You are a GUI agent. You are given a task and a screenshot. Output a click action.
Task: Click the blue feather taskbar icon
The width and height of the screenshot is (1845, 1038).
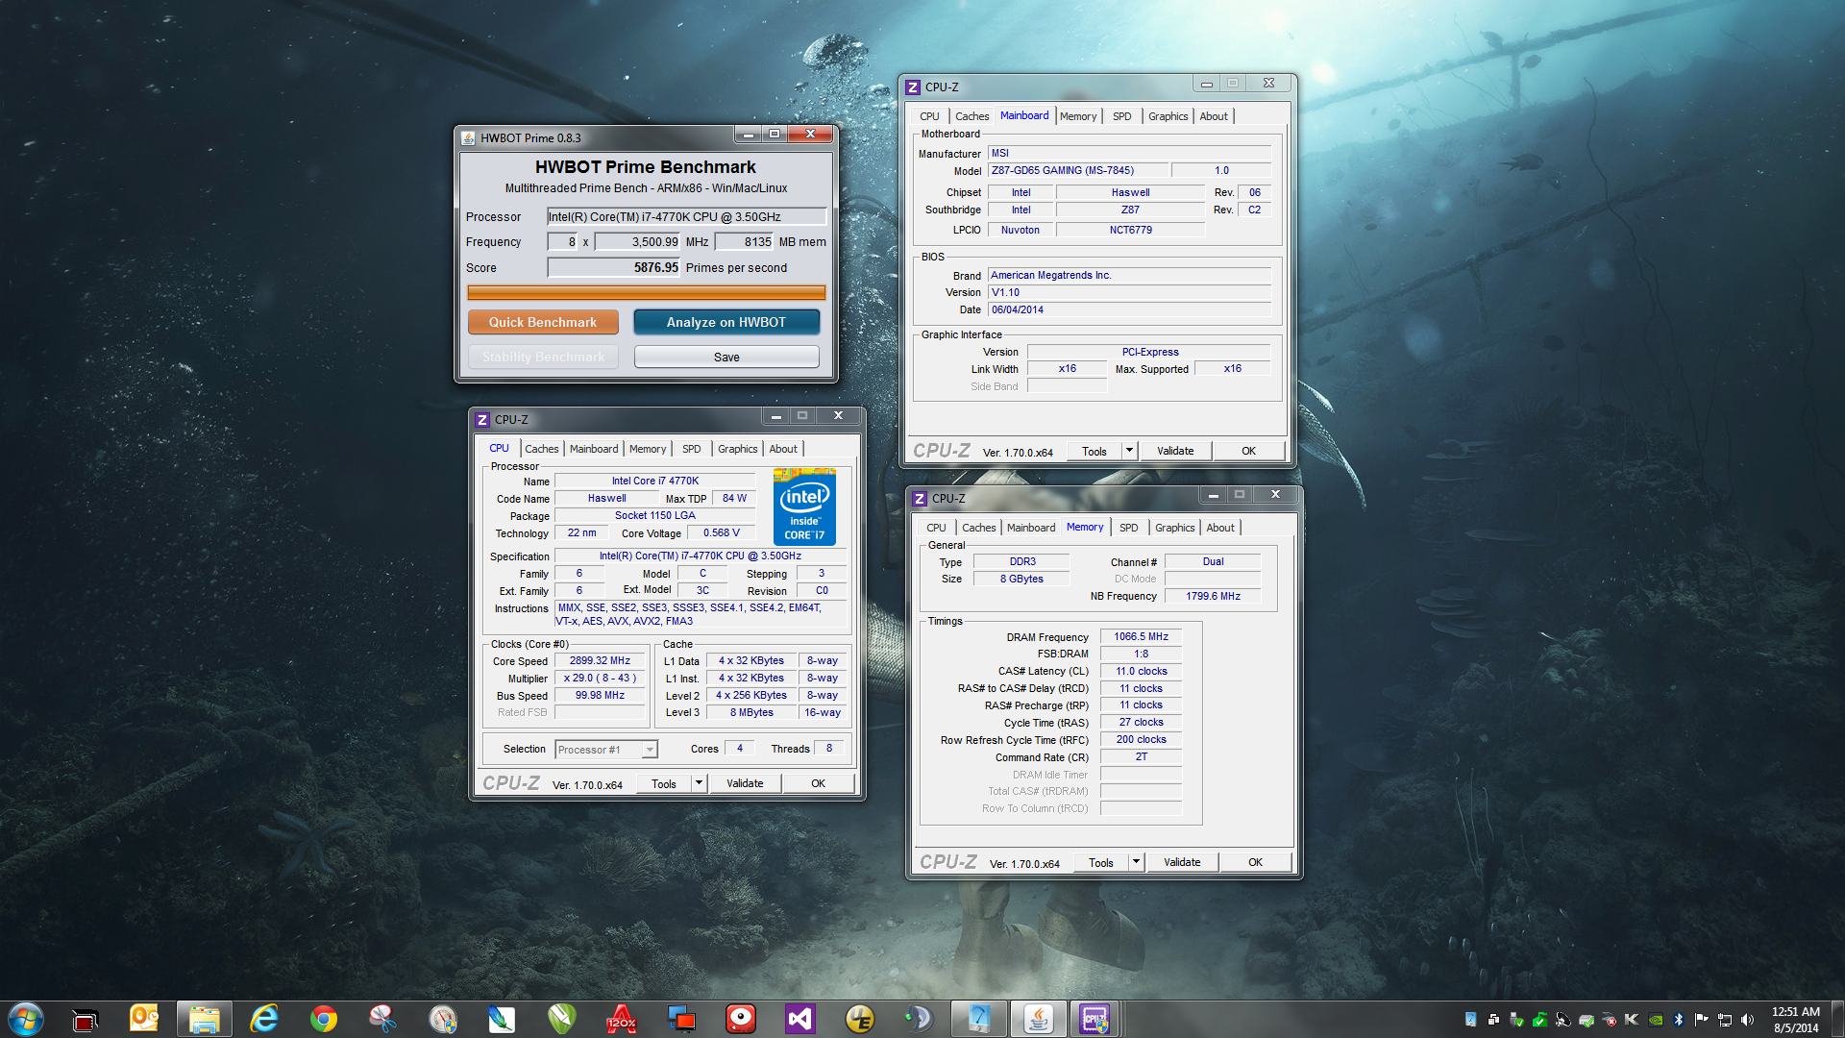coord(502,1019)
